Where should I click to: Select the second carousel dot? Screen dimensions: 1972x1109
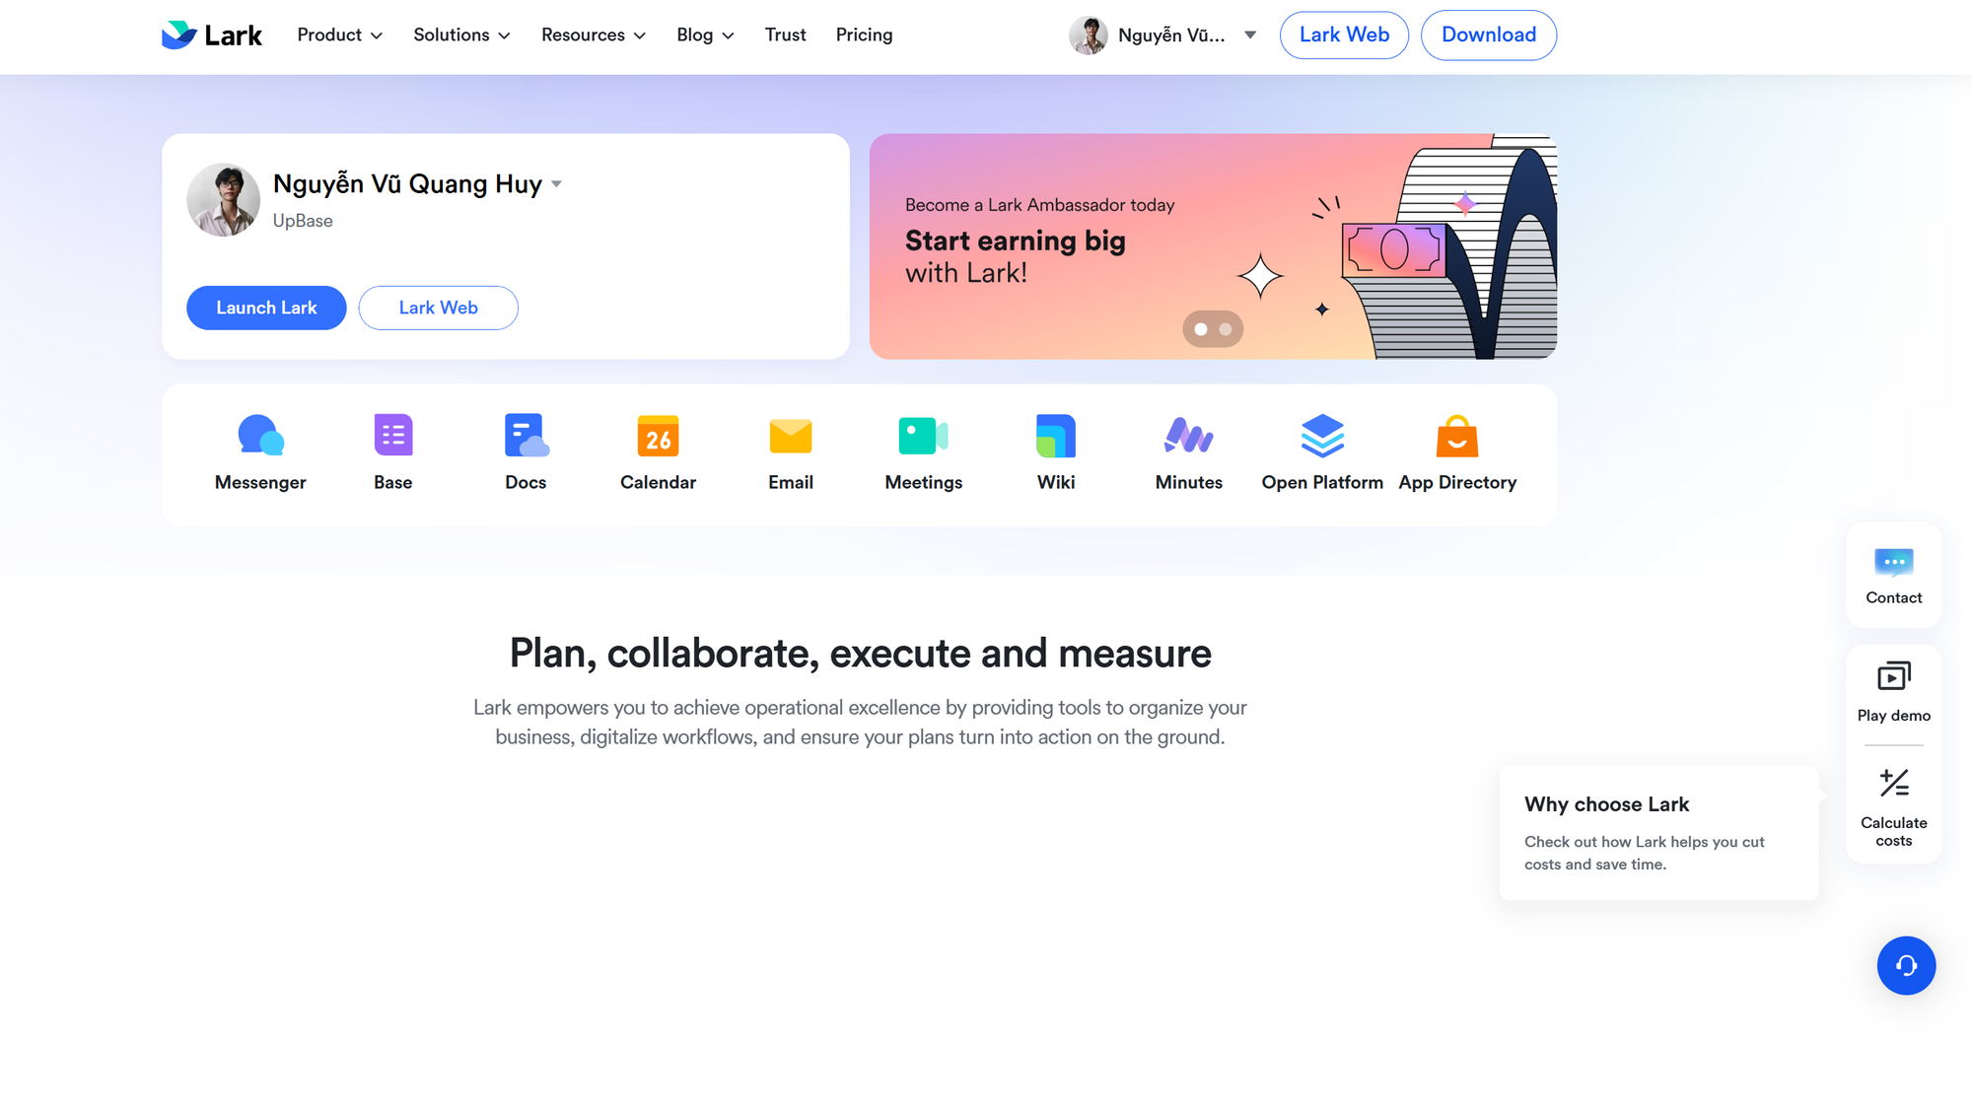tap(1226, 328)
